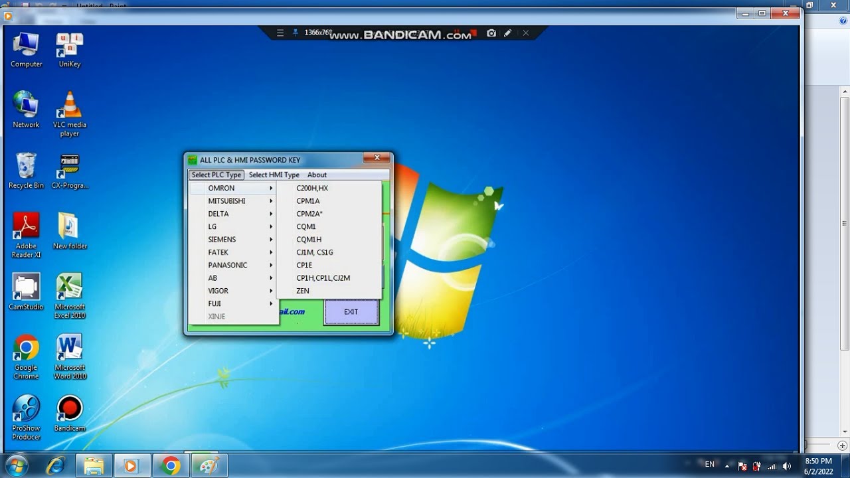Open Microsoft Word 2010 shortcut
Image resolution: width=850 pixels, height=478 pixels.
click(69, 357)
